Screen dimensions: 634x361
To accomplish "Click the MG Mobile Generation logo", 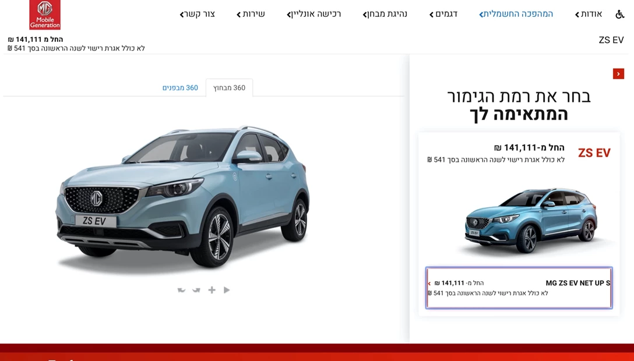I will [45, 15].
